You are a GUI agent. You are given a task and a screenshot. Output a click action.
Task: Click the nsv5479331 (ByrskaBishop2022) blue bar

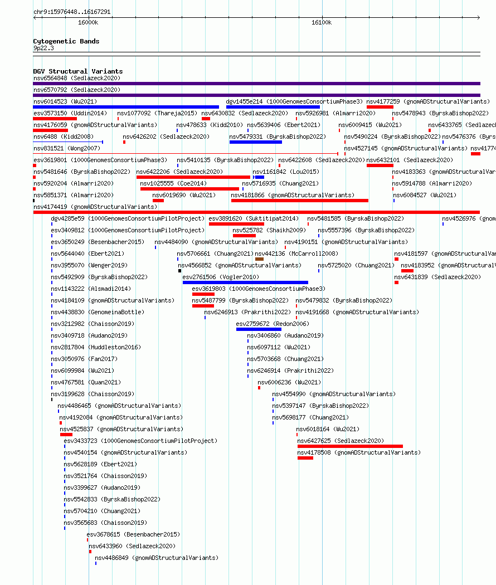tap(256, 142)
